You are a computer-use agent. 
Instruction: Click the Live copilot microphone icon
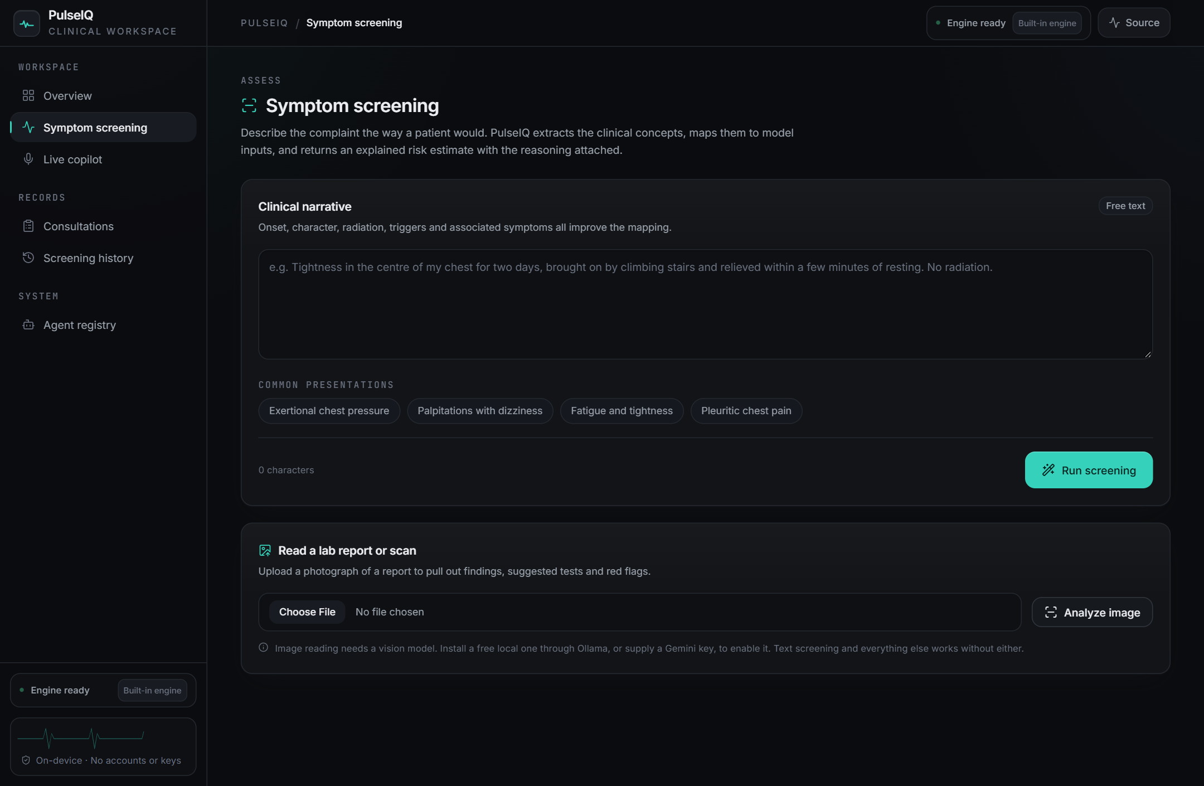[28, 159]
